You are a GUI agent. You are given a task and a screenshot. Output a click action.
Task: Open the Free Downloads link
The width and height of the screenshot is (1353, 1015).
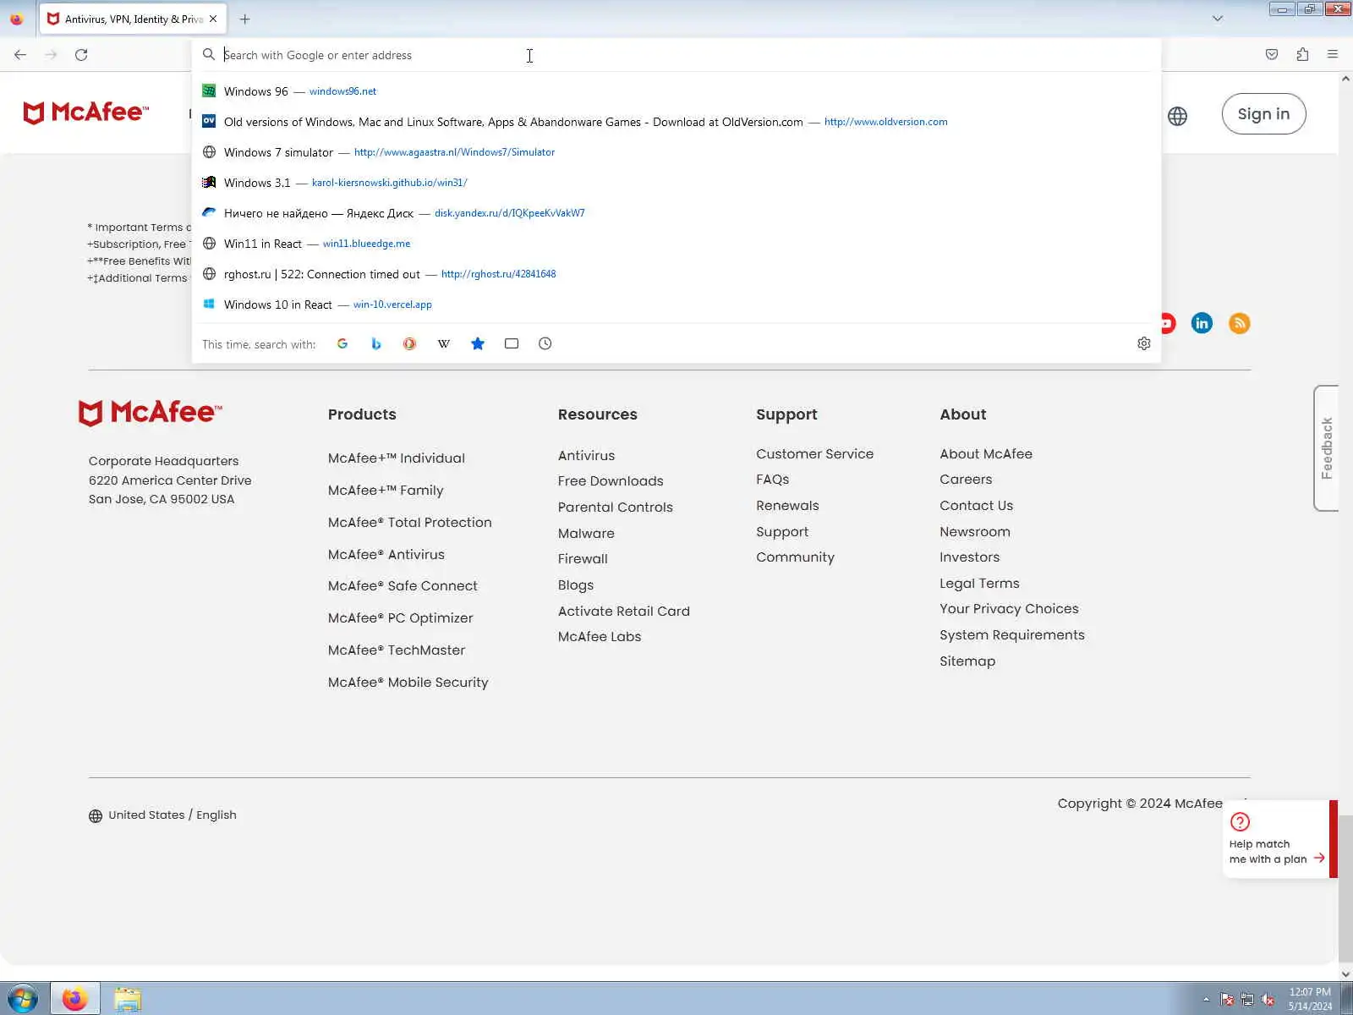(x=611, y=481)
